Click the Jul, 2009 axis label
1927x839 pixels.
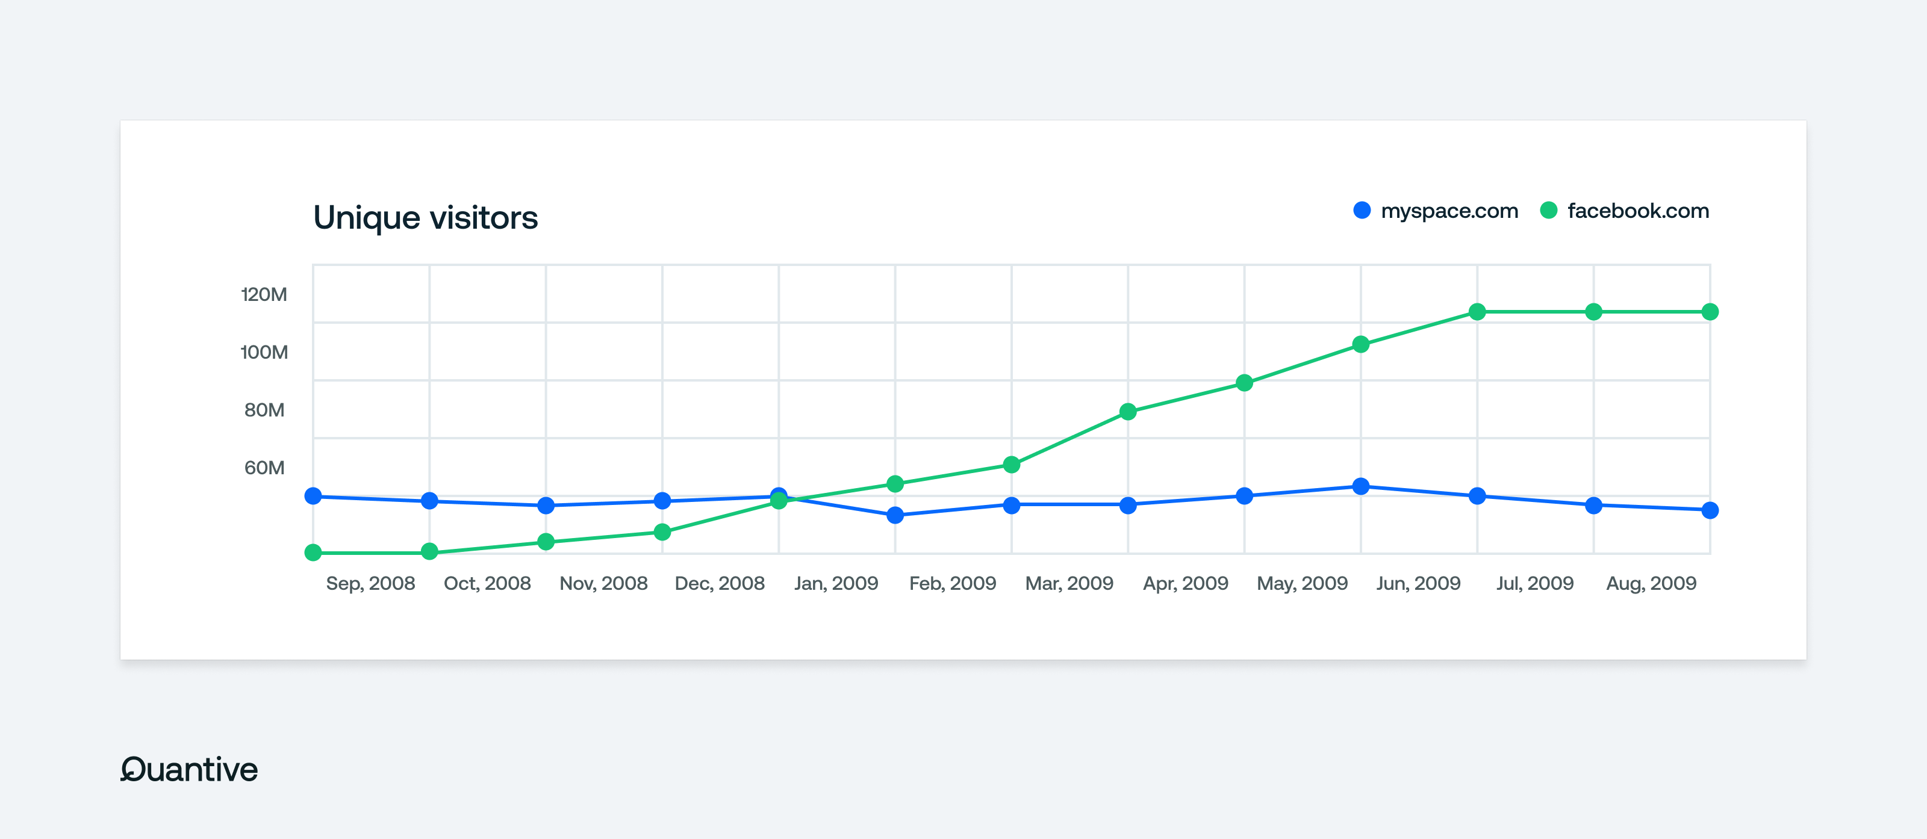pyautogui.click(x=1535, y=583)
